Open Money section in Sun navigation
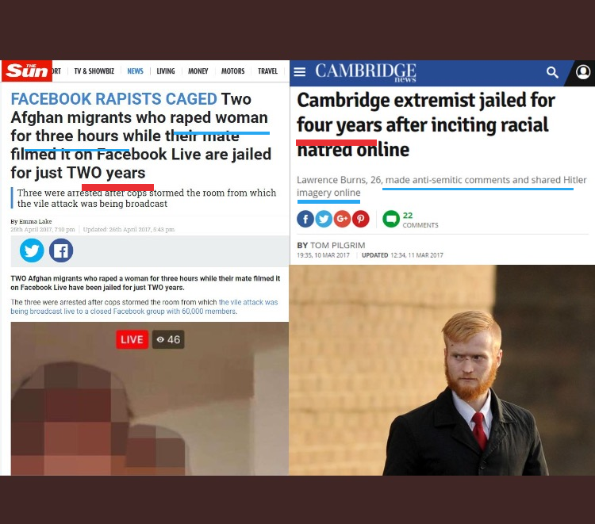This screenshot has height=524, width=595. click(198, 71)
